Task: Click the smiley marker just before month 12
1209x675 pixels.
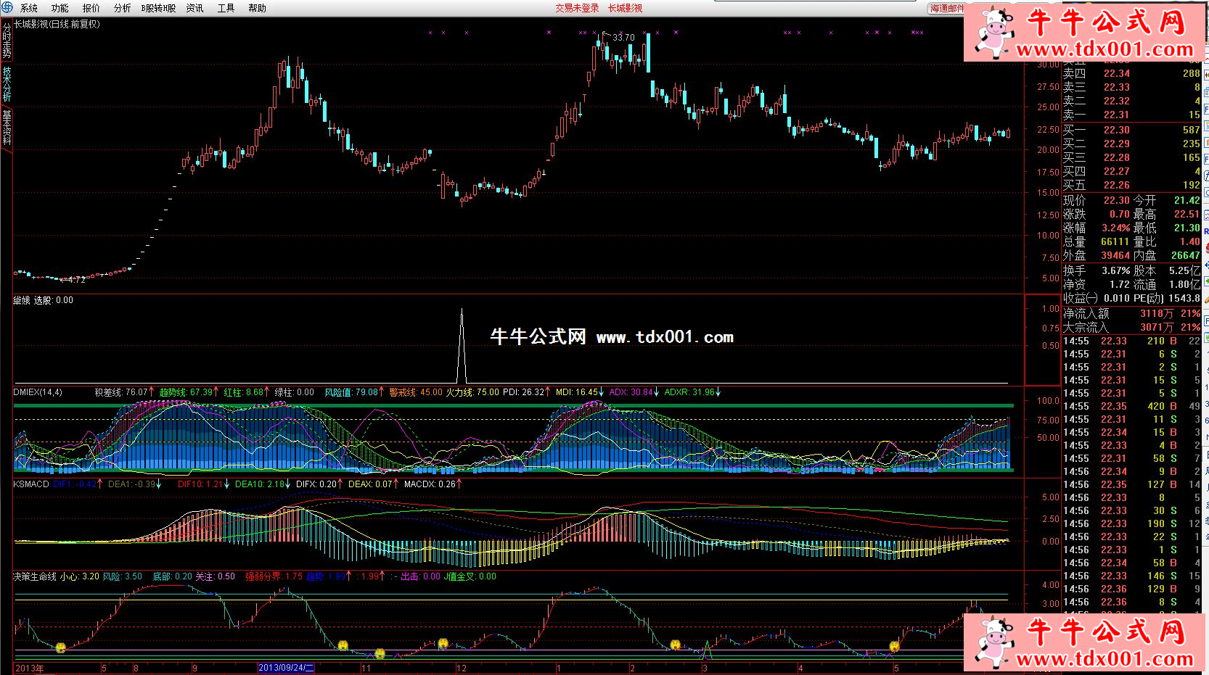Action: pos(443,642)
